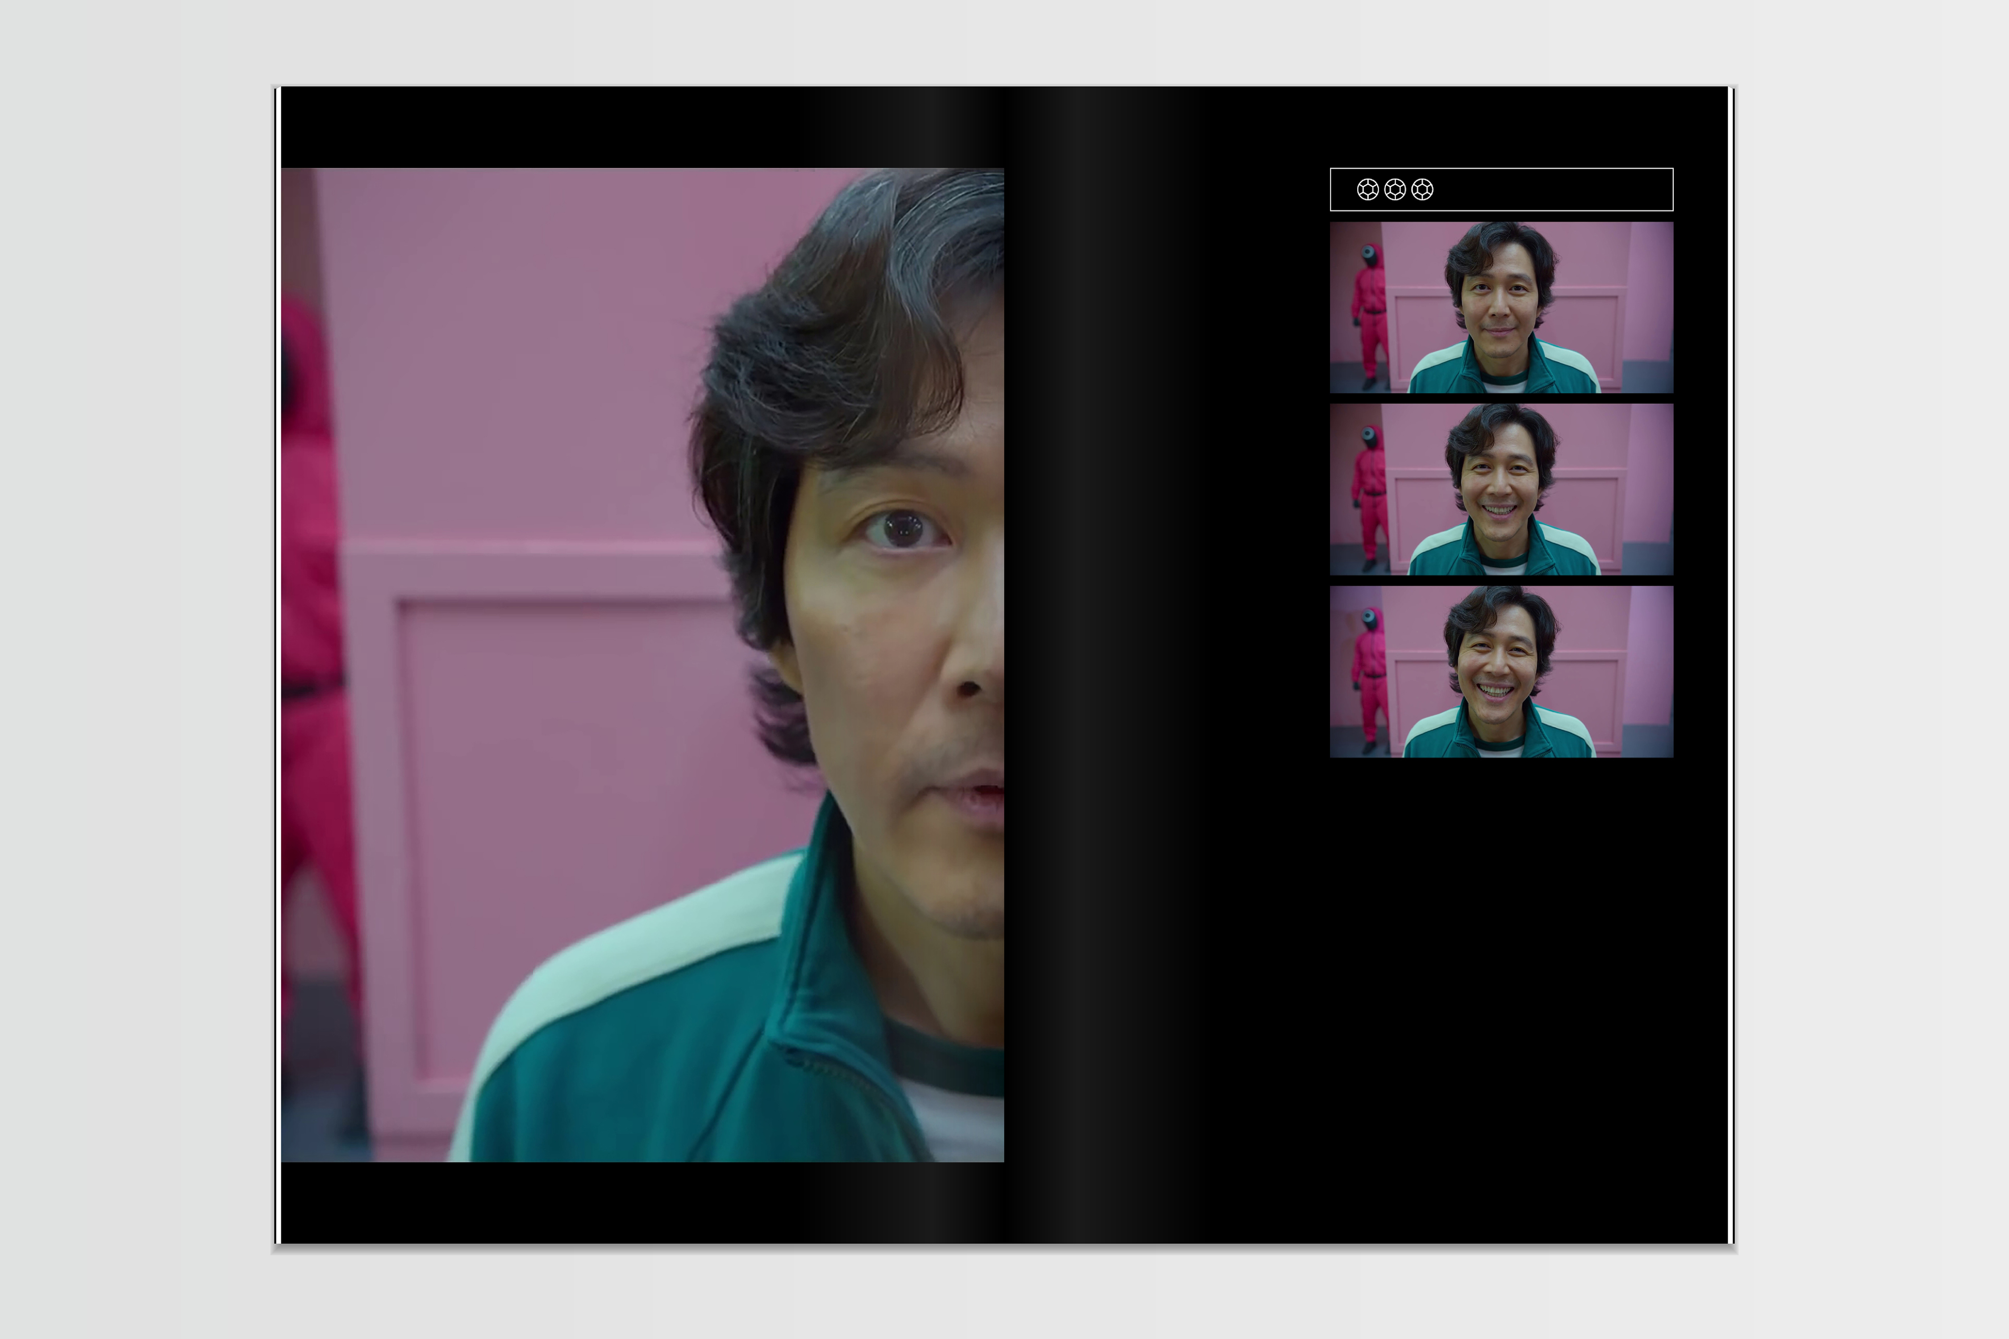
Task: Select the middle thumbnail photo
Action: [x=1502, y=489]
